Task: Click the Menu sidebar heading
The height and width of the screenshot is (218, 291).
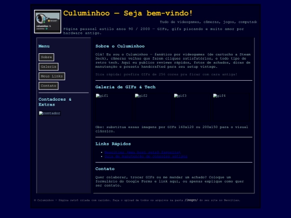Action: (44, 46)
